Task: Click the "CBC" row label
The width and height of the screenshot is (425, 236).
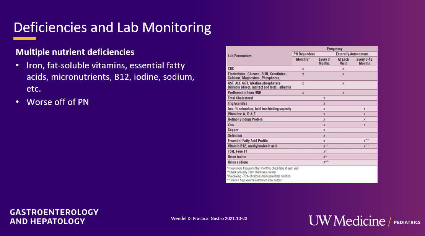Action: pyautogui.click(x=231, y=69)
